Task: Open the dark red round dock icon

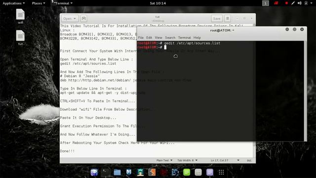Action: pyautogui.click(x=163, y=172)
